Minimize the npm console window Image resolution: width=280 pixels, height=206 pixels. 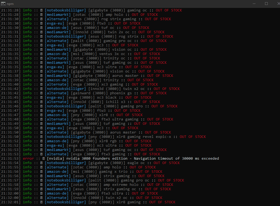click(254, 4)
